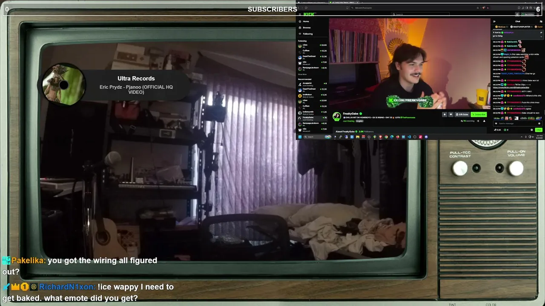Open Discord from the taskbar
This screenshot has height=306, width=545.
tap(426, 137)
